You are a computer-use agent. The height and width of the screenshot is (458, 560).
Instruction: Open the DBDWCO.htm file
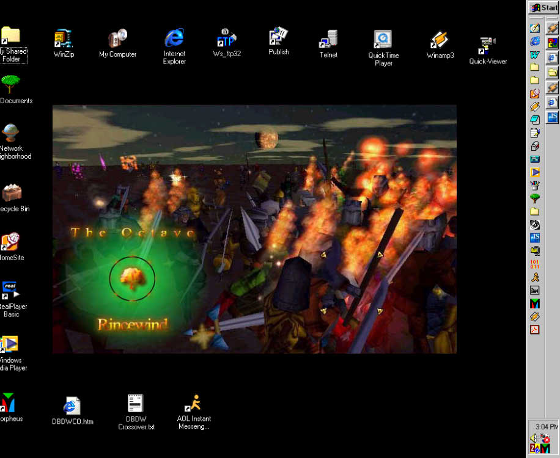pyautogui.click(x=72, y=406)
